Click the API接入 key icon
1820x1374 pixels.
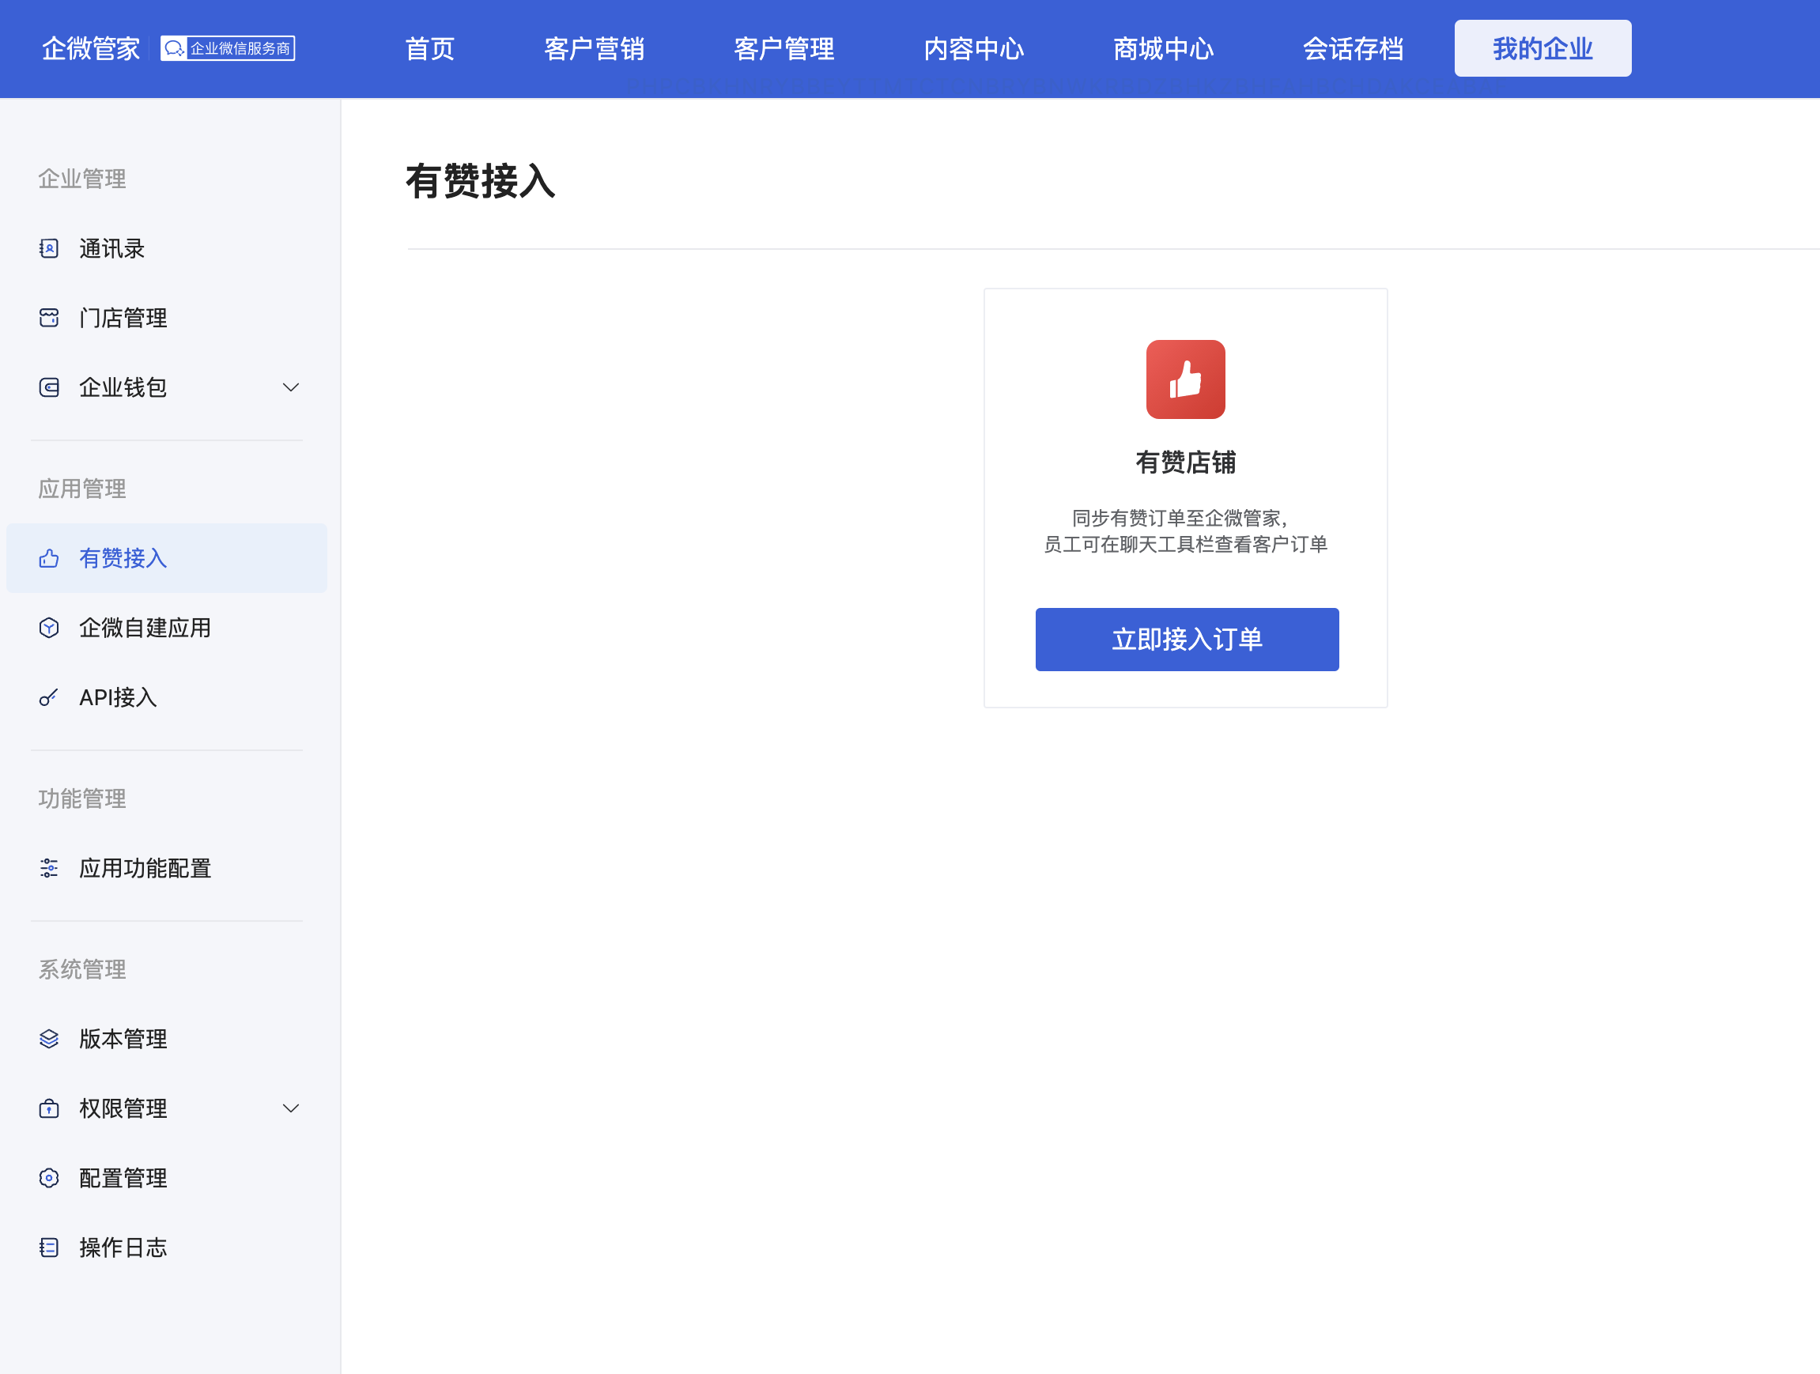[x=49, y=698]
